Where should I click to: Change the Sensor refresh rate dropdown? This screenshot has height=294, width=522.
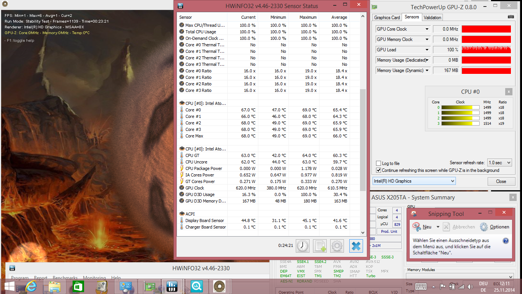tap(499, 163)
